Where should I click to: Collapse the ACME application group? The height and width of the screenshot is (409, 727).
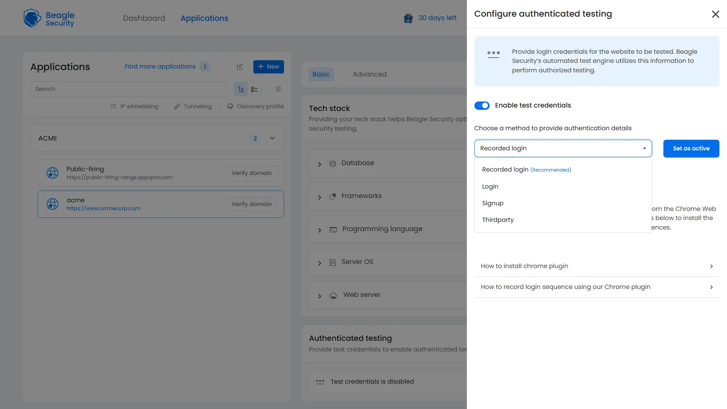(x=272, y=138)
